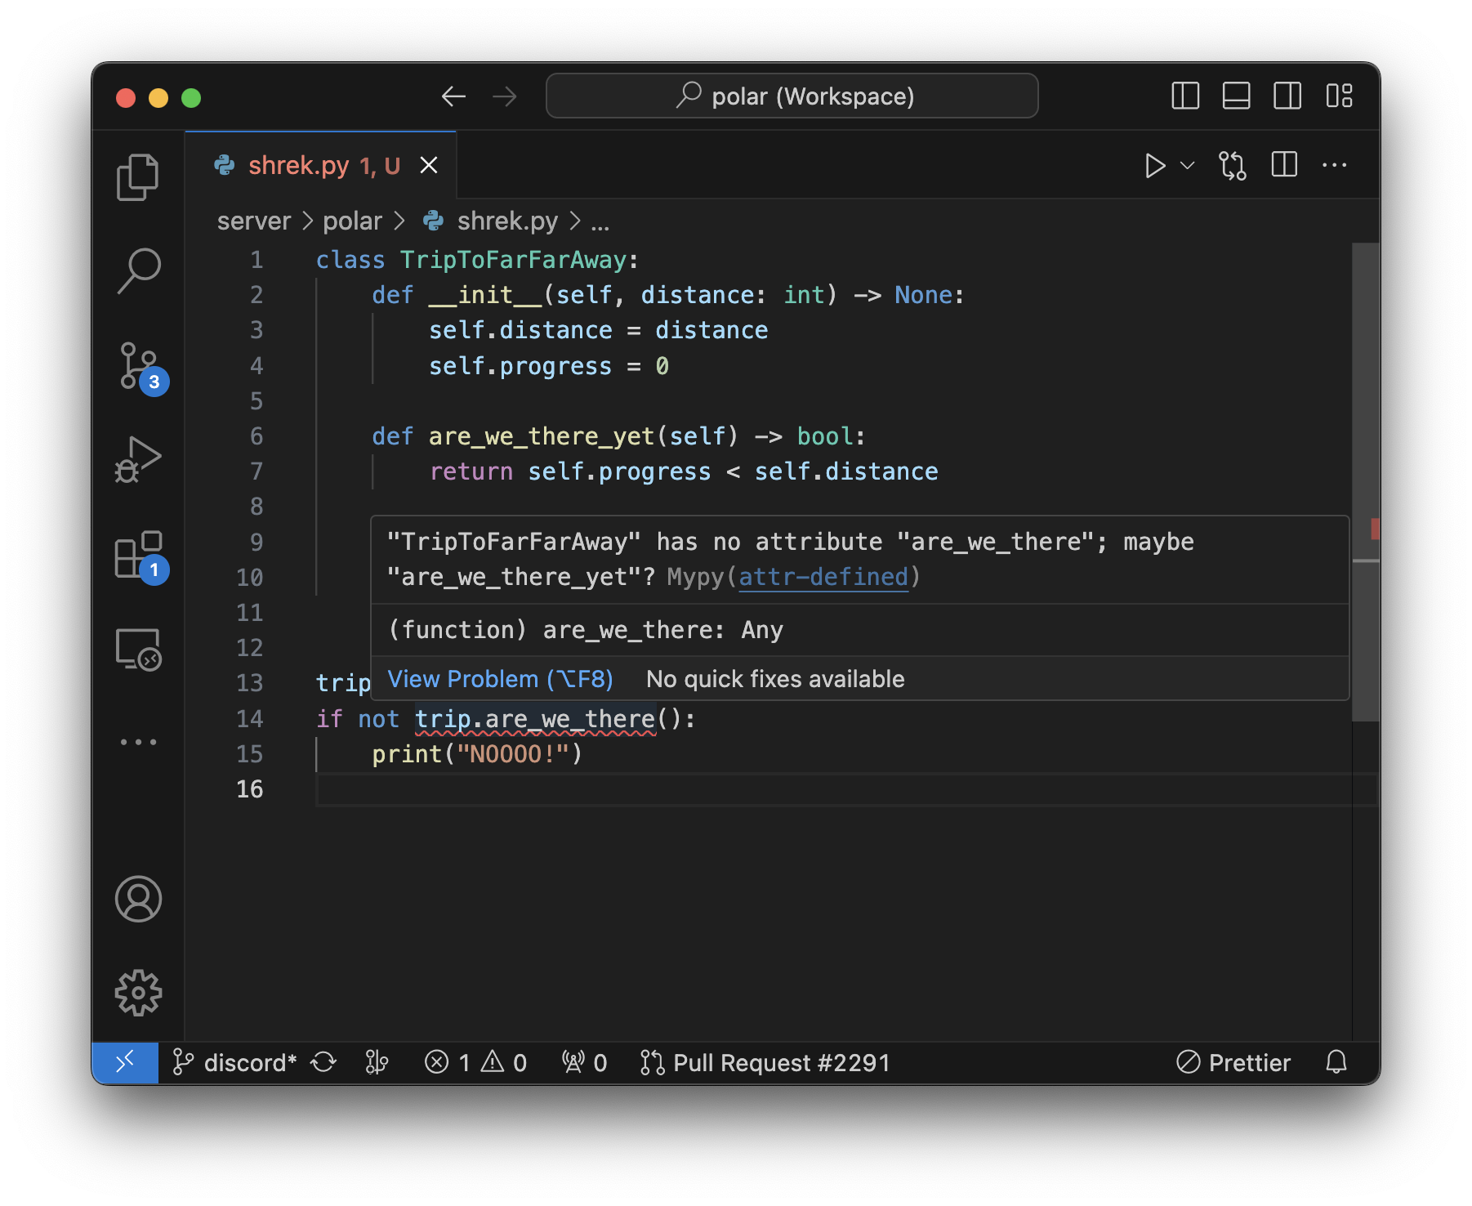Open Source Control with 3 changes
Image resolution: width=1472 pixels, height=1206 pixels.
pos(138,365)
